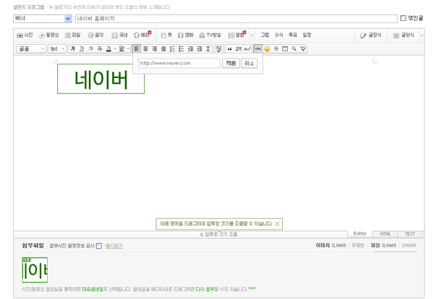The height and width of the screenshot is (299, 434).
Task: Align text to the right
Action: point(155,49)
